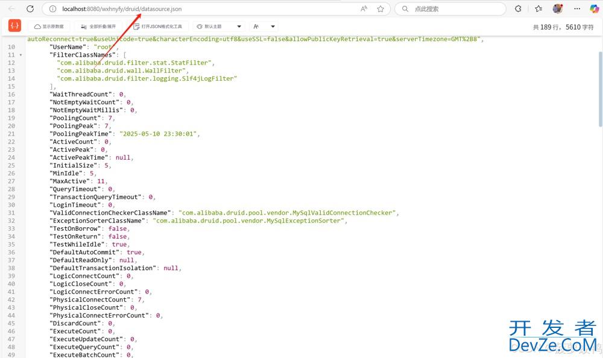
Task: Click the "QueryTimeout" key
Action: tap(75, 189)
